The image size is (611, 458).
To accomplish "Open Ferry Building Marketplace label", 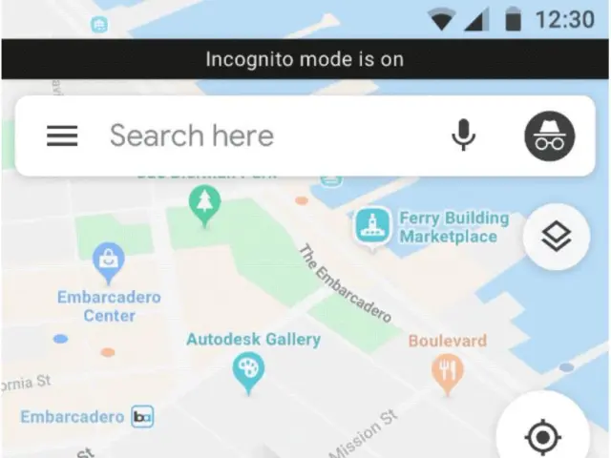I will [454, 227].
